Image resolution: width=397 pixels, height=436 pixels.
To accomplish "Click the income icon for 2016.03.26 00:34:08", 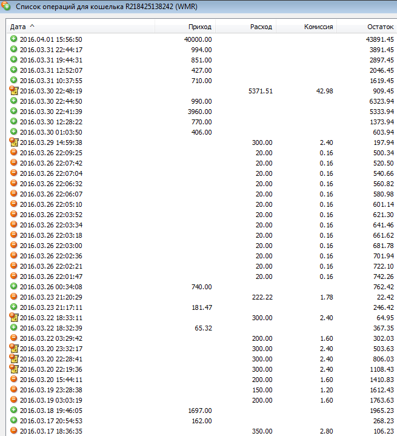I will [x=13, y=286].
